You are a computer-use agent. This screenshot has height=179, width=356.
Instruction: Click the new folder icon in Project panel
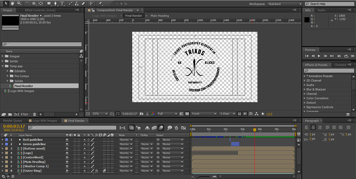[10, 114]
